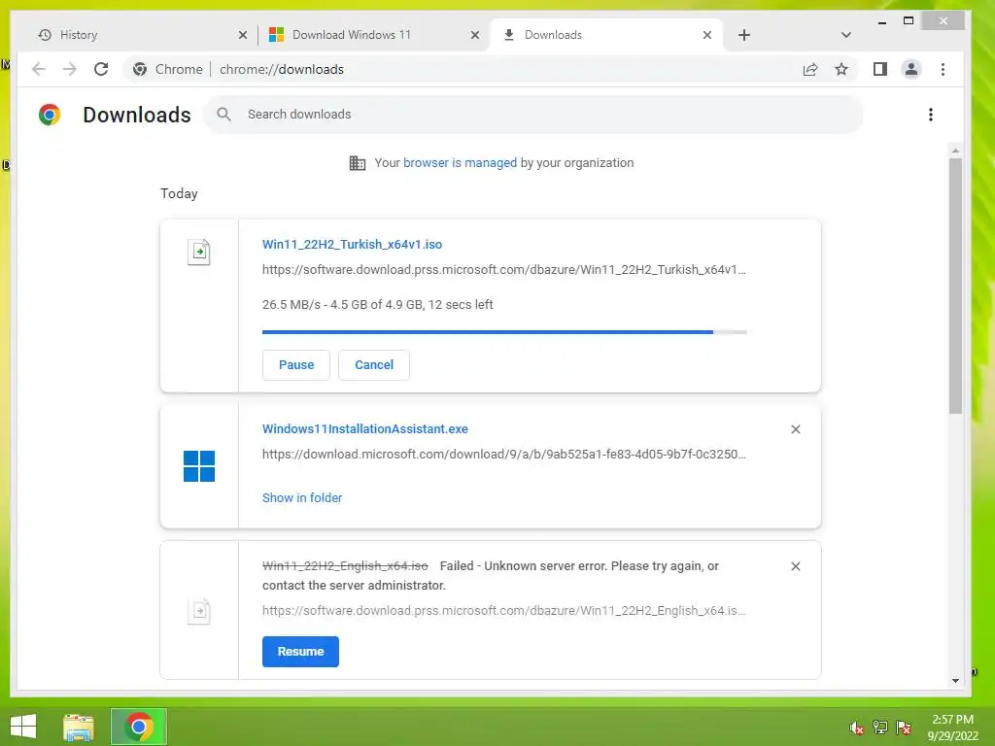Pause the Turkish ISO download
Screen dimensions: 995x746
[x=296, y=365]
